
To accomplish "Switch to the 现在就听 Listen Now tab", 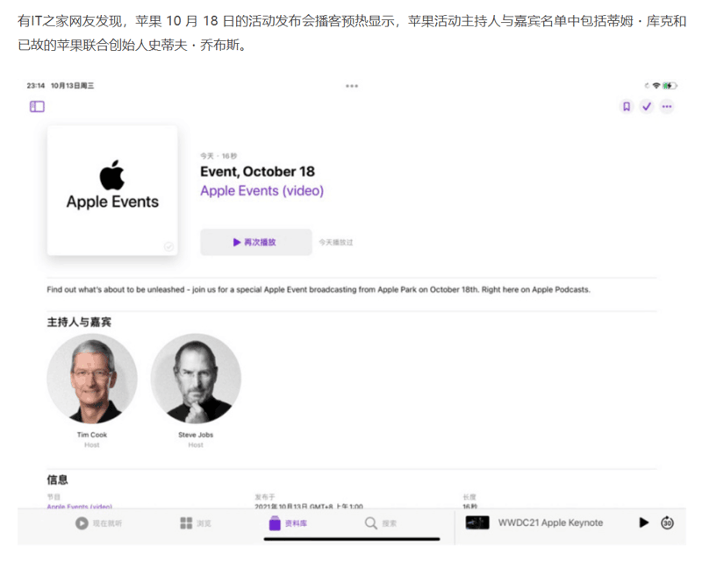I will [98, 523].
